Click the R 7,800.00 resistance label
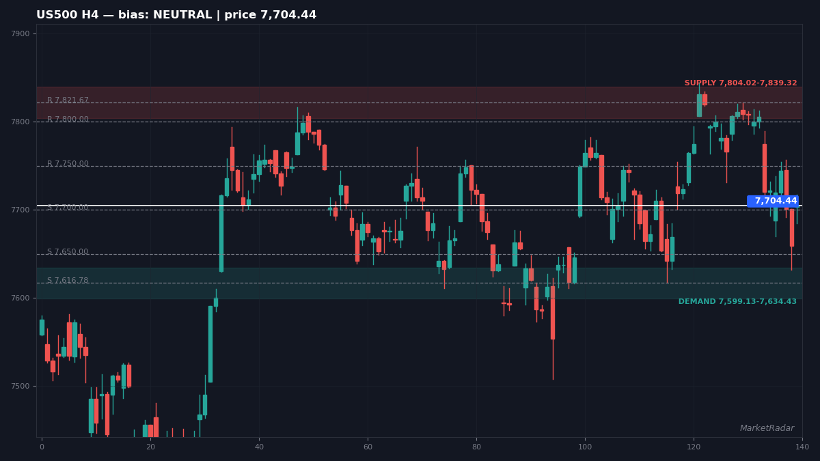This screenshot has width=820, height=461. [68, 120]
